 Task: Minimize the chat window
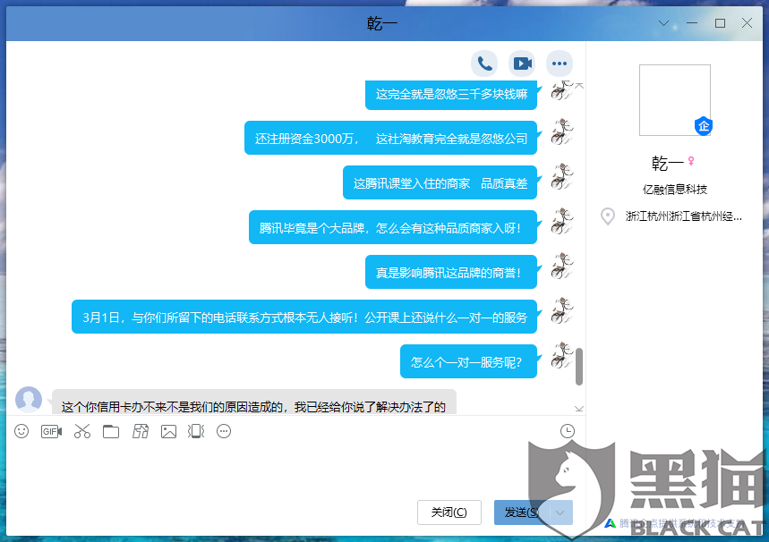[x=692, y=23]
